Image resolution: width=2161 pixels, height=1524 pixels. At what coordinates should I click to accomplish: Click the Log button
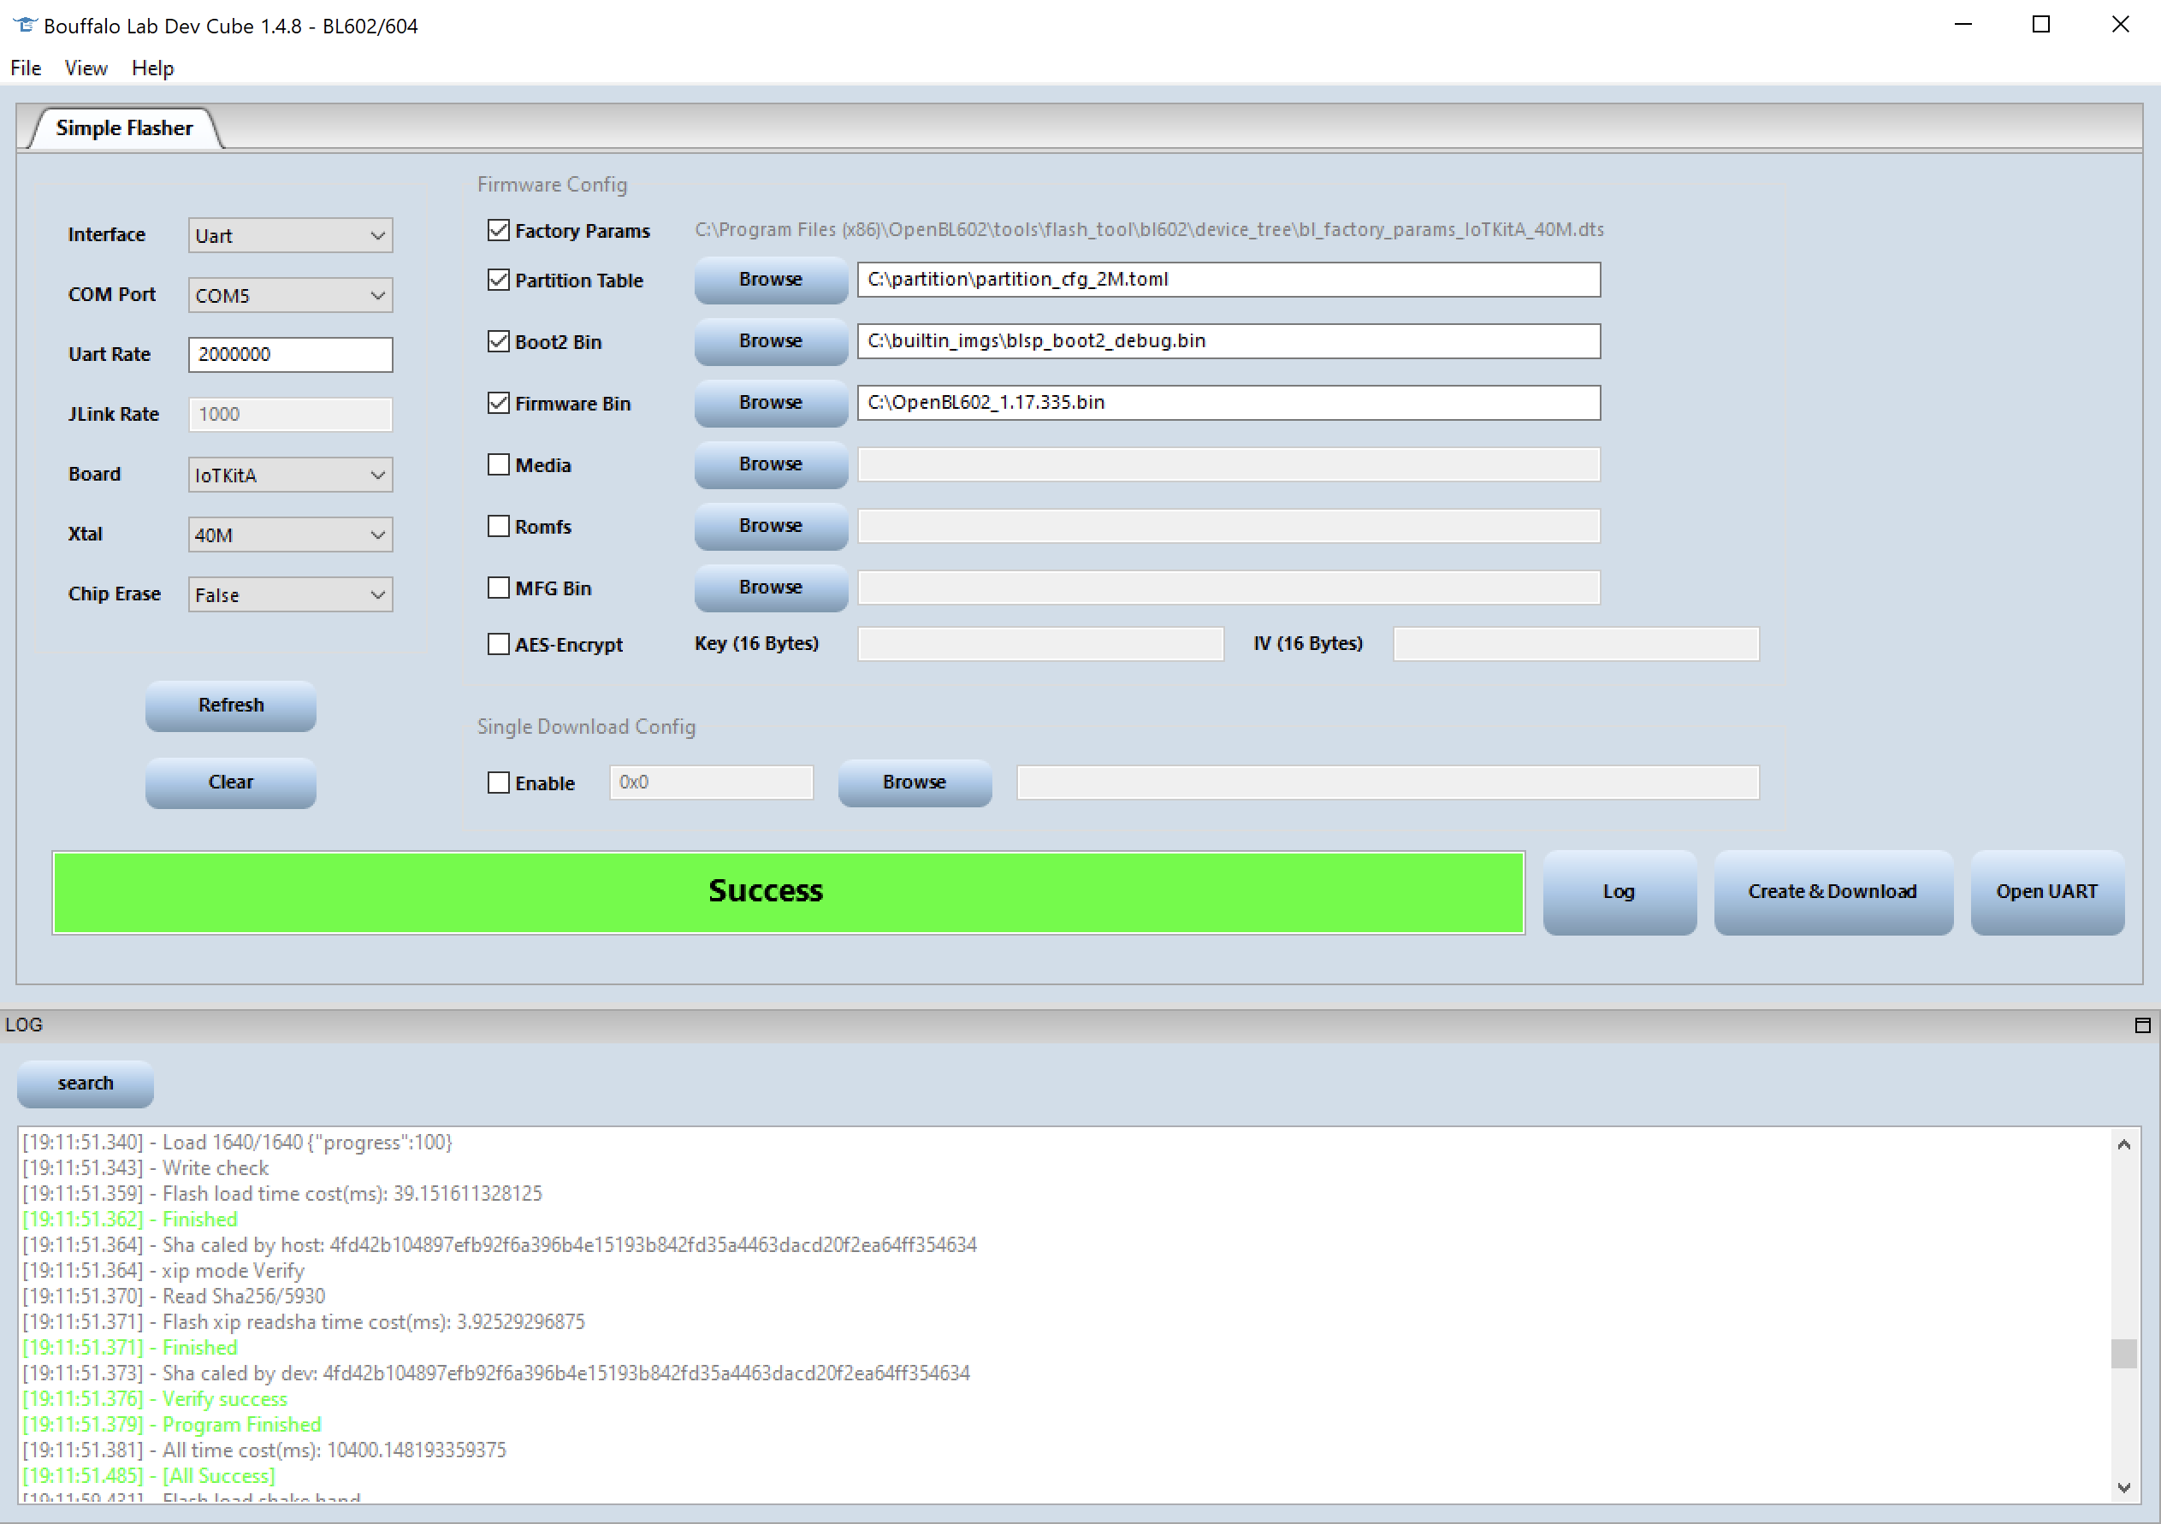click(1619, 892)
